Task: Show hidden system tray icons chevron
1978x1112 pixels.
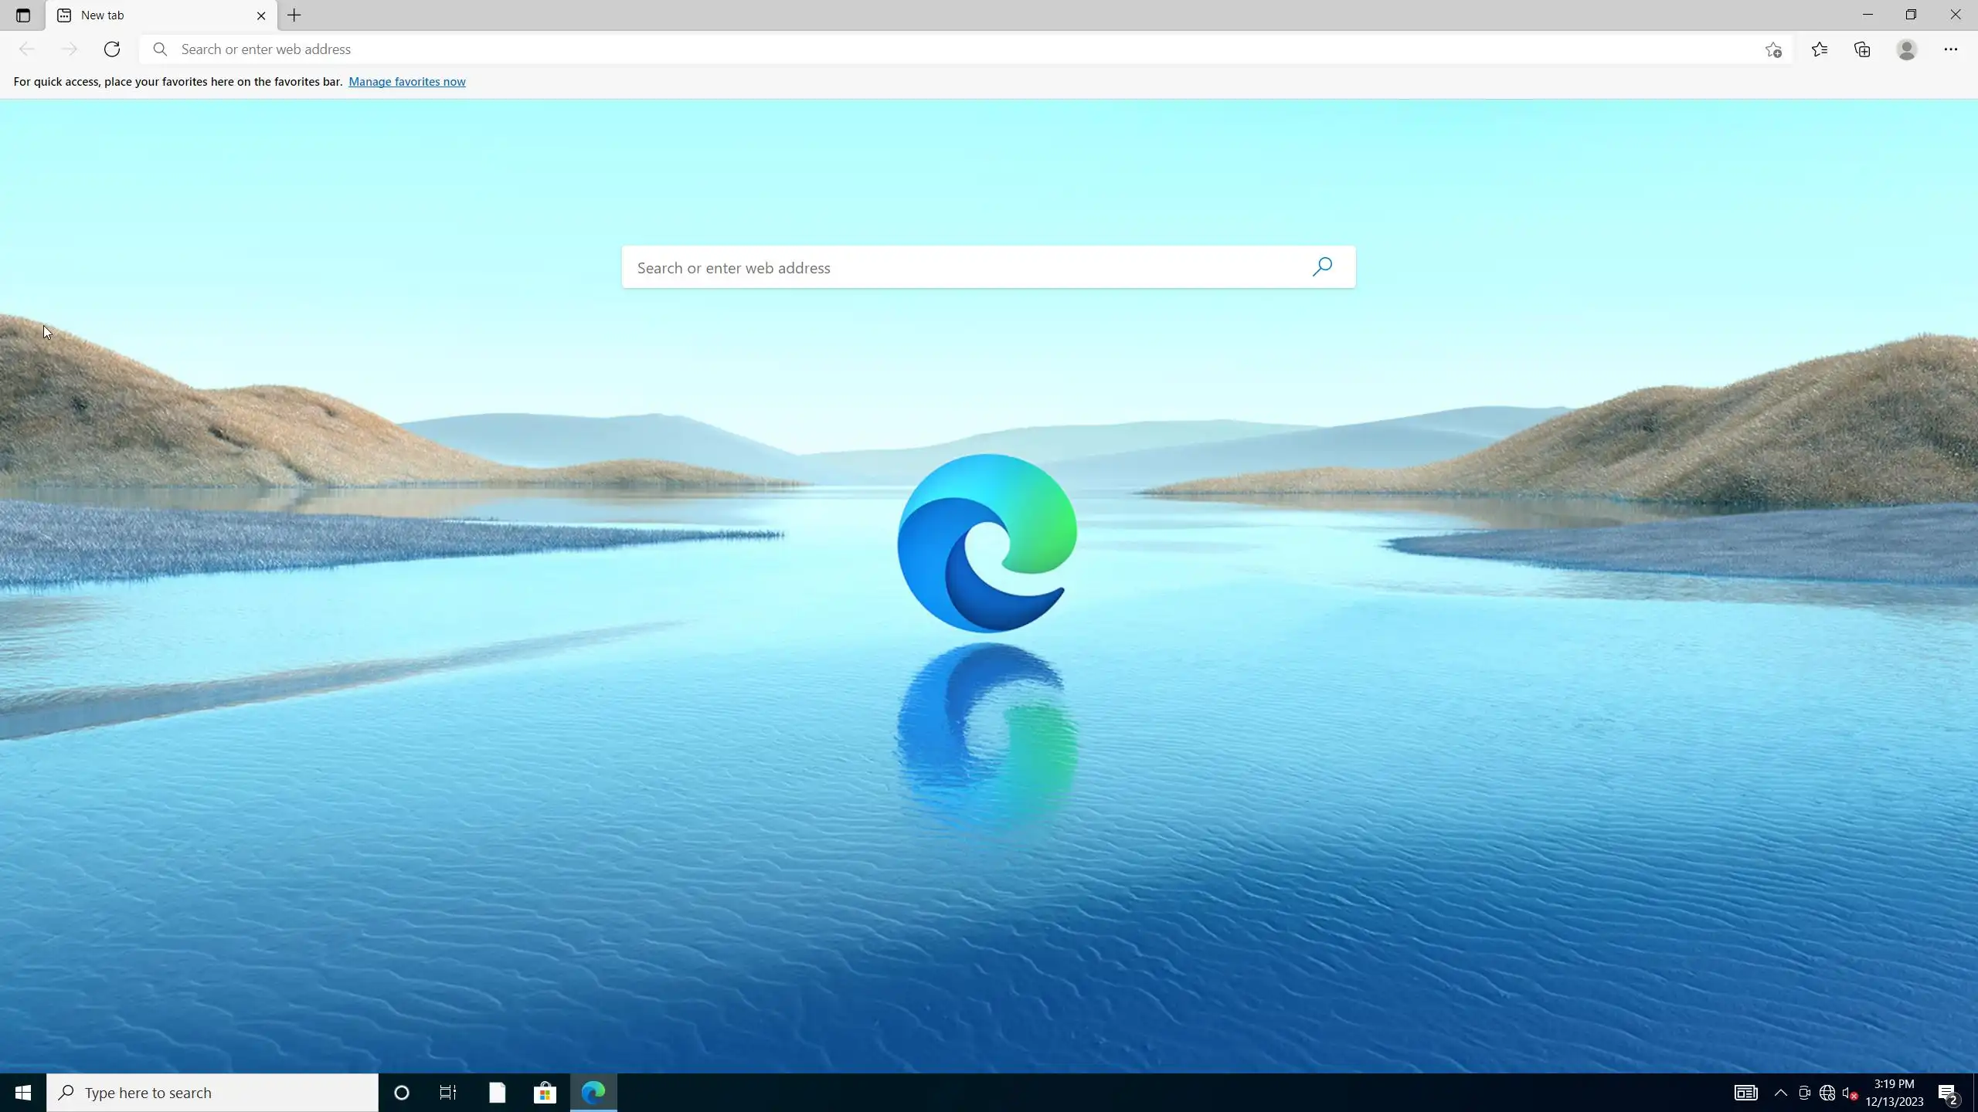Action: pyautogui.click(x=1780, y=1093)
